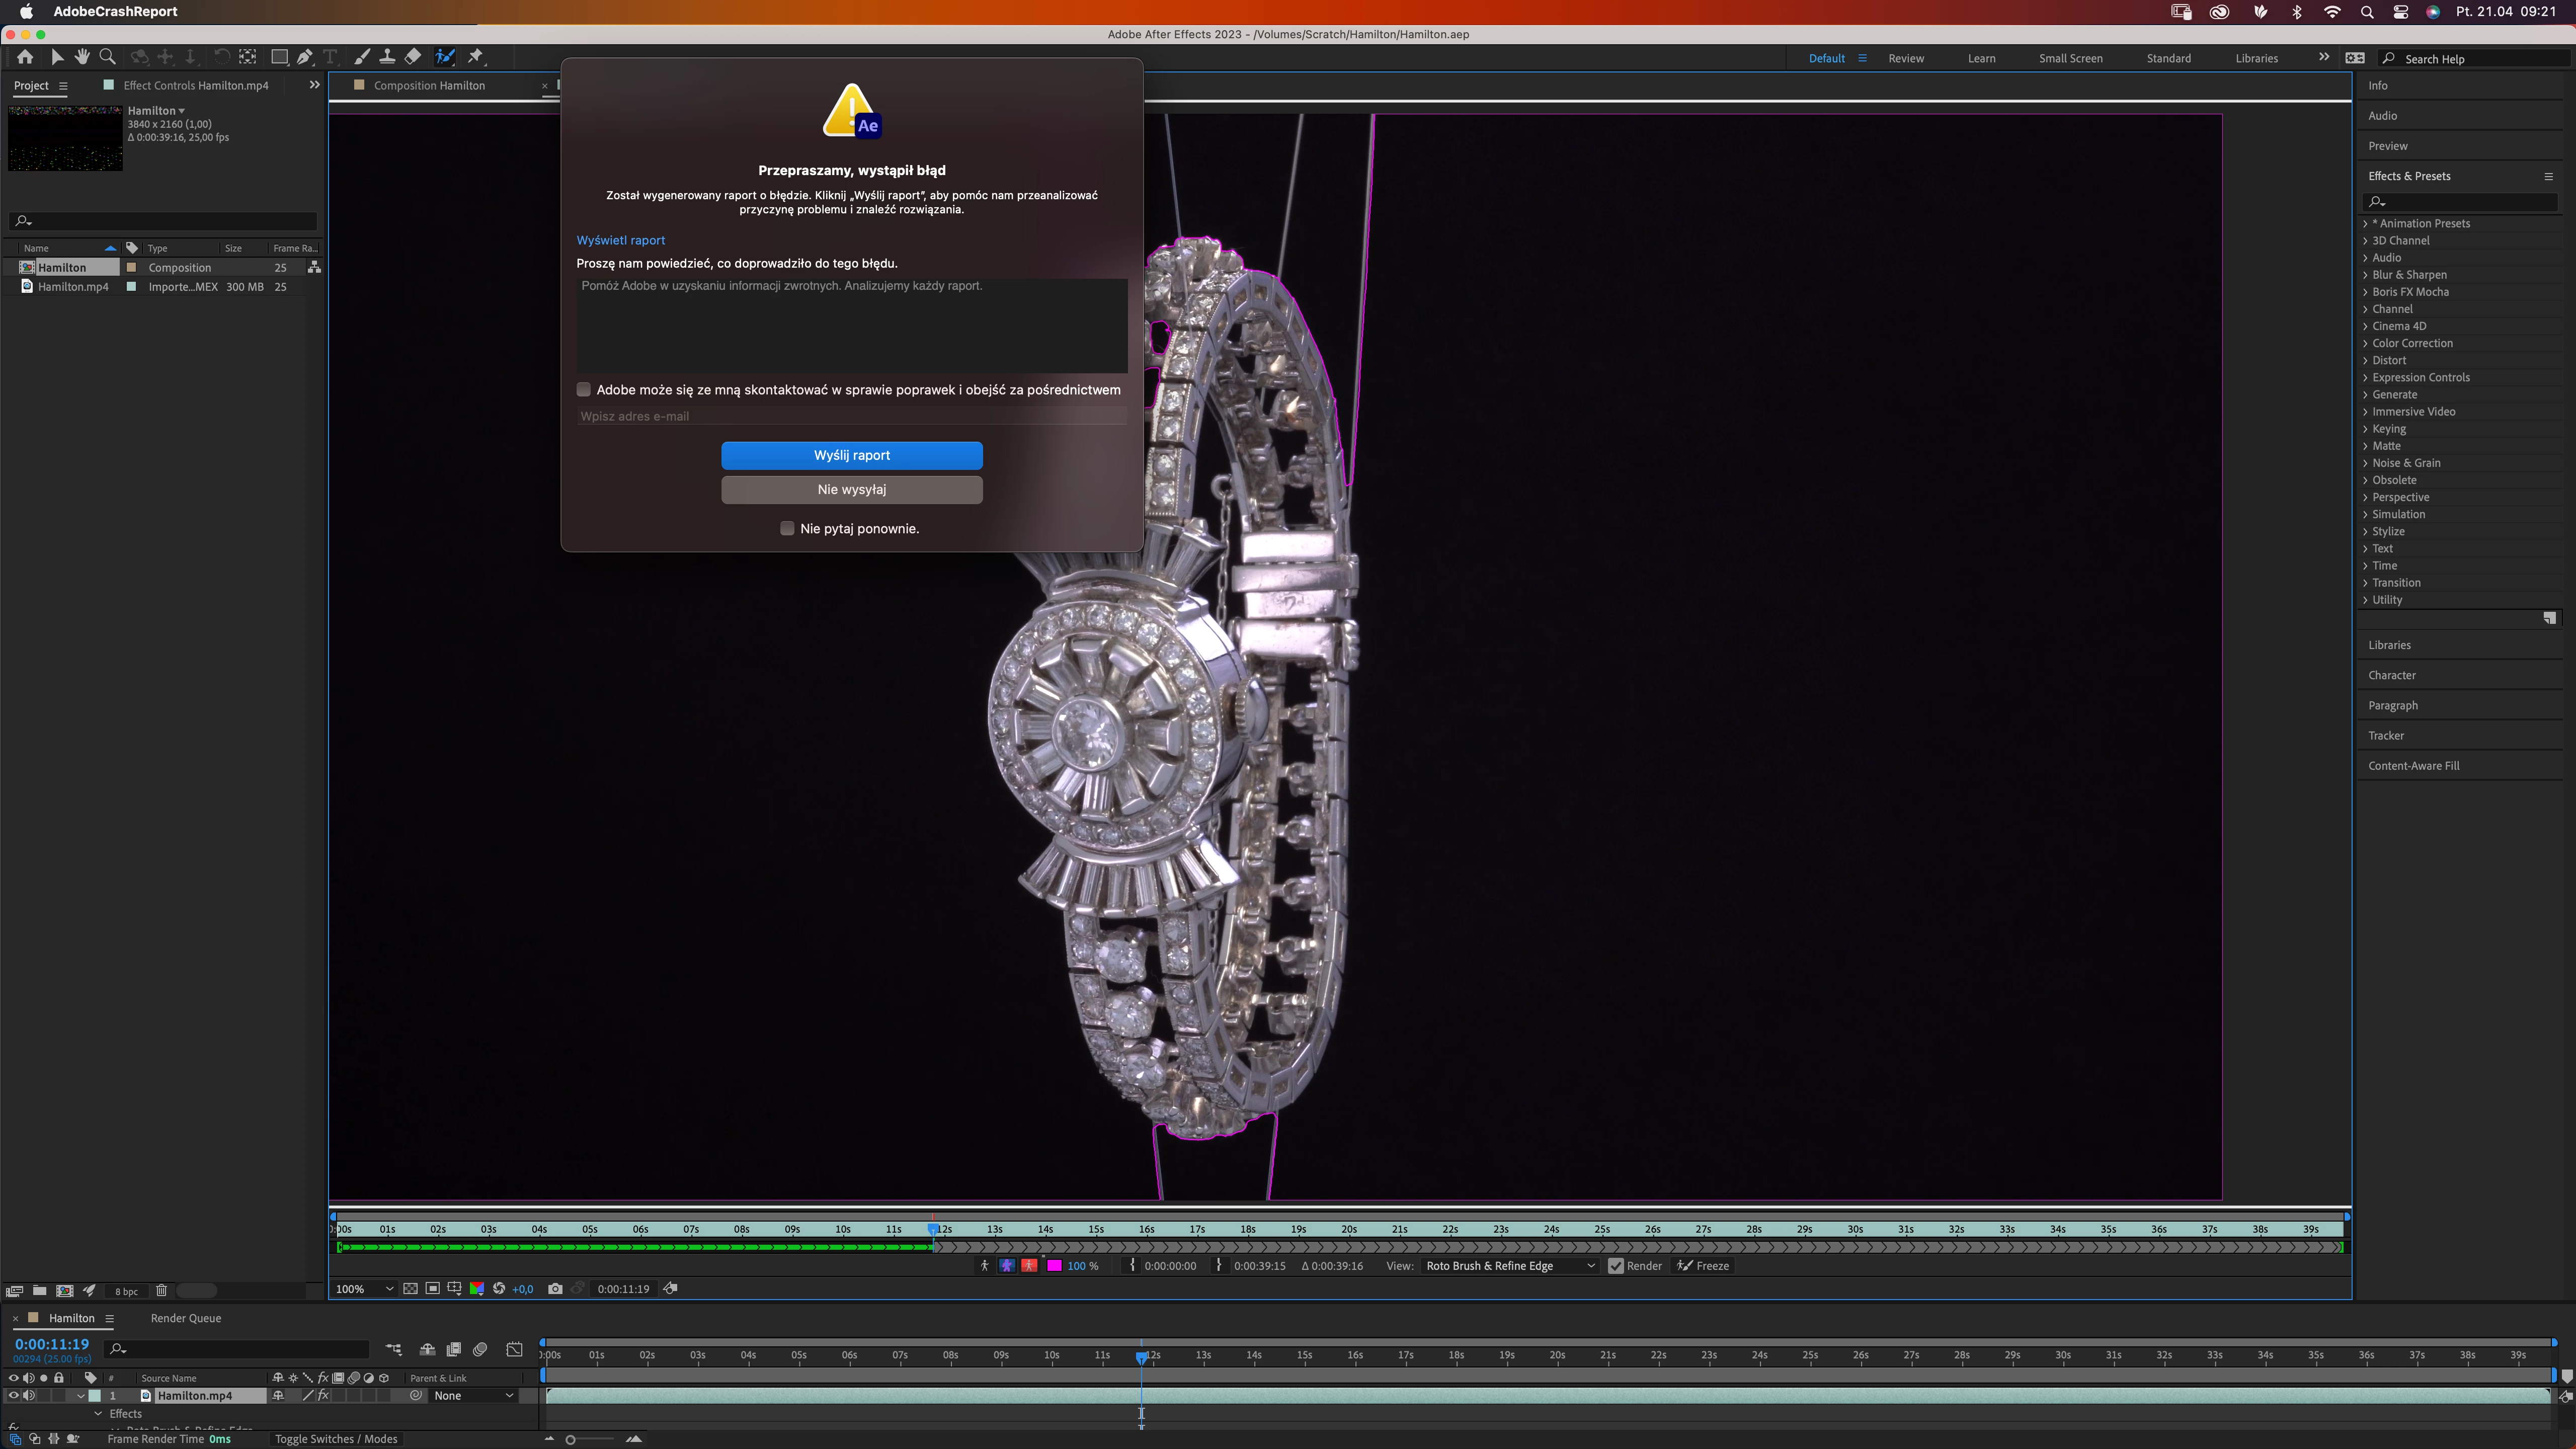Open the Roto Brush & Refine Edge view dropdown
The width and height of the screenshot is (2576, 1449).
click(x=1509, y=1266)
